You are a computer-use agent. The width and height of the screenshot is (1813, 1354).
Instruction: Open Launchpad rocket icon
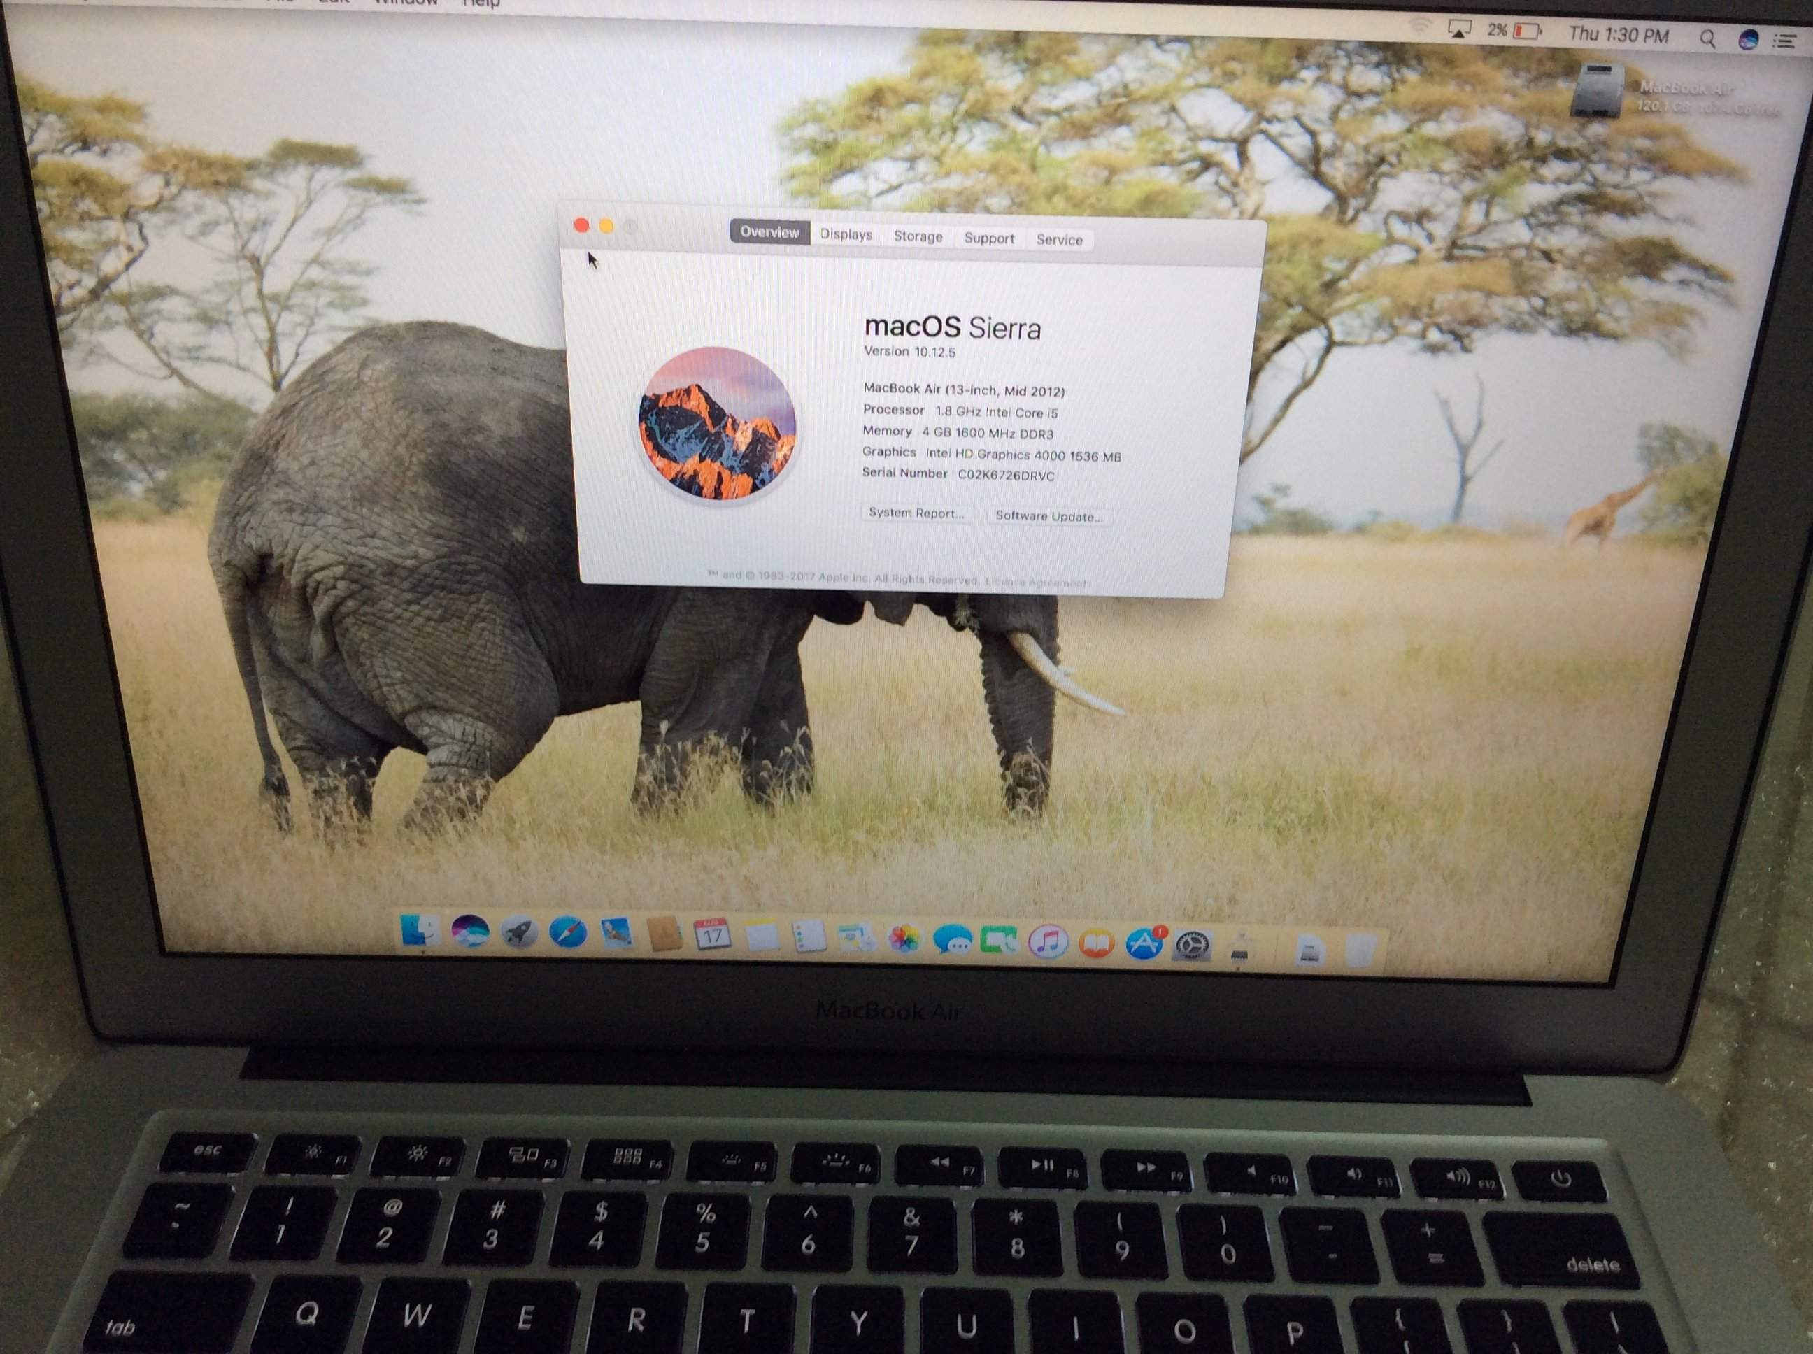click(519, 933)
